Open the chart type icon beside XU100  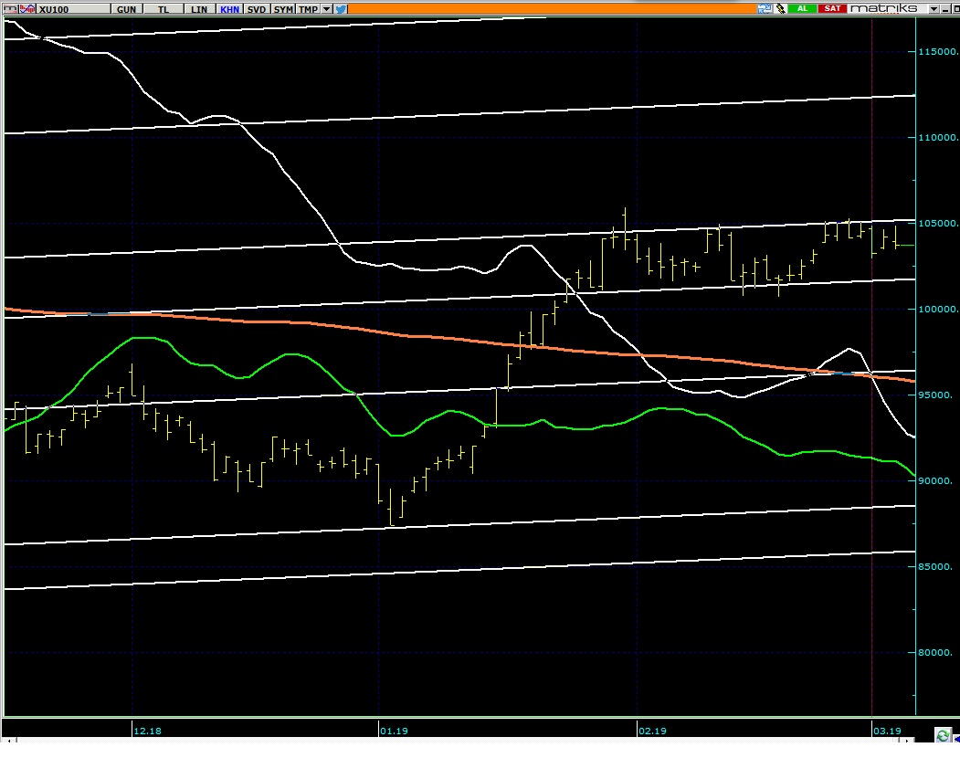[x=25, y=8]
